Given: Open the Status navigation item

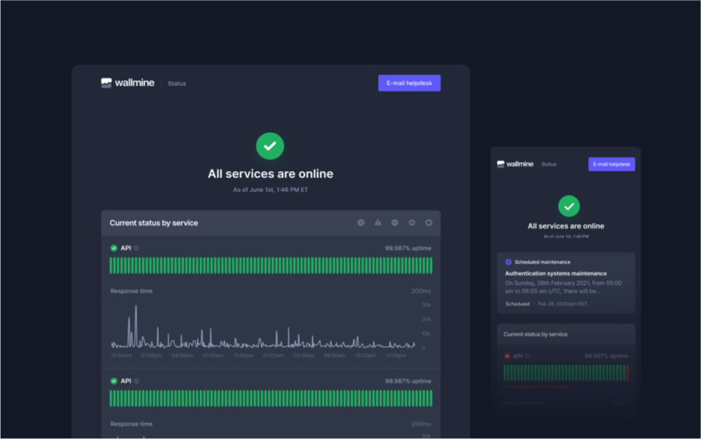Looking at the screenshot, I should [176, 83].
